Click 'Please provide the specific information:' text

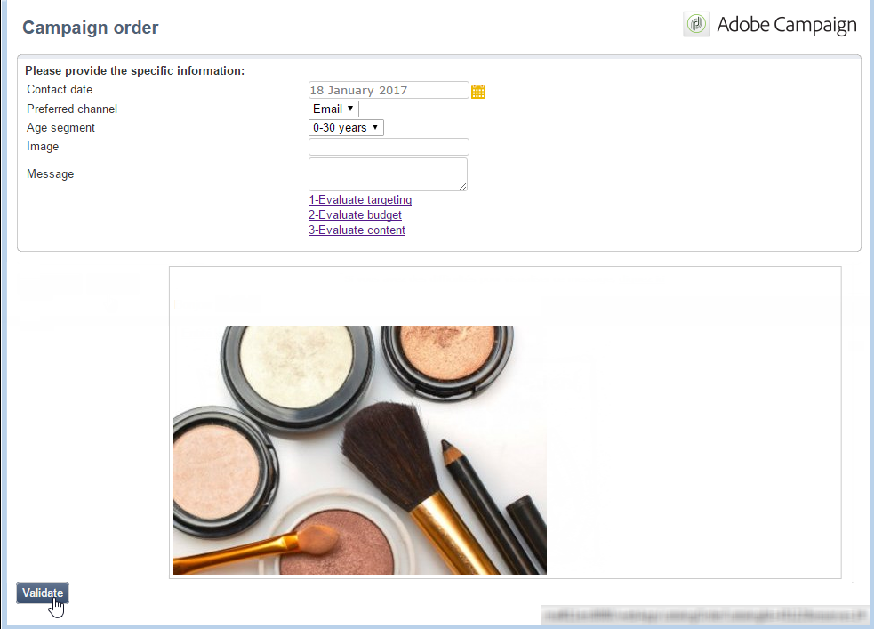[135, 71]
